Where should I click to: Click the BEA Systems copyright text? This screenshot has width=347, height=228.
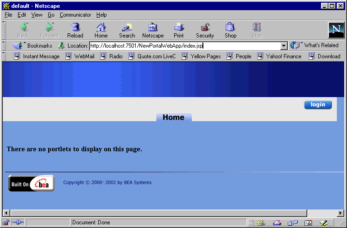pos(107,183)
